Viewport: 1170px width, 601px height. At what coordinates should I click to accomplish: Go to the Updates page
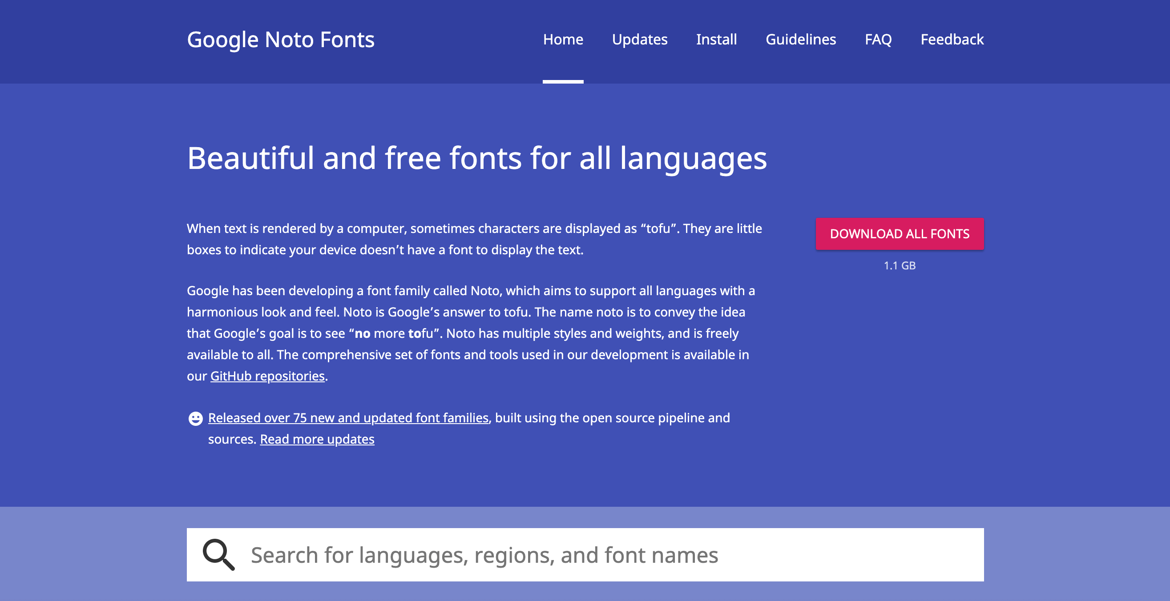coord(640,40)
